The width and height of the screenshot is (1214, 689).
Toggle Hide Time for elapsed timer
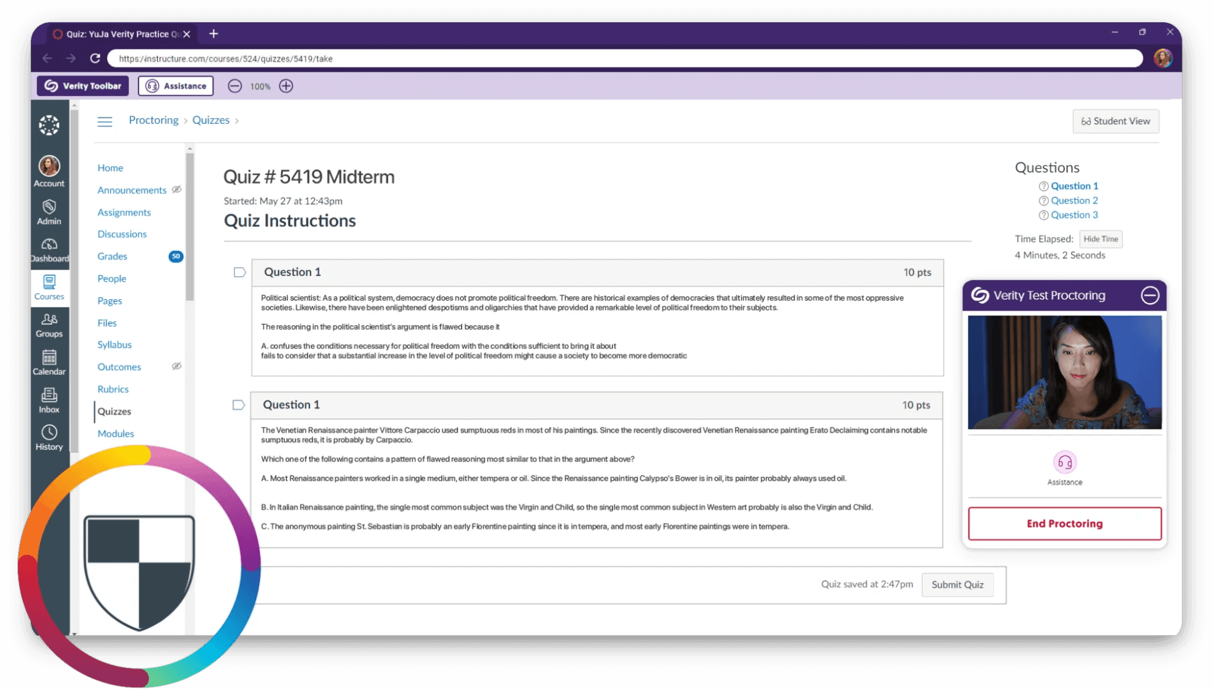[1101, 239]
